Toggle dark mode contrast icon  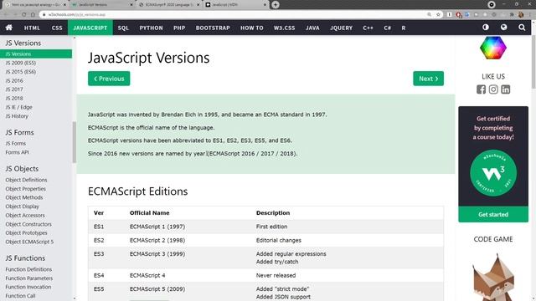[486, 28]
